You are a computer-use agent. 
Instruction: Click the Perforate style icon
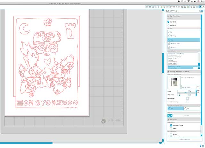[169, 48]
